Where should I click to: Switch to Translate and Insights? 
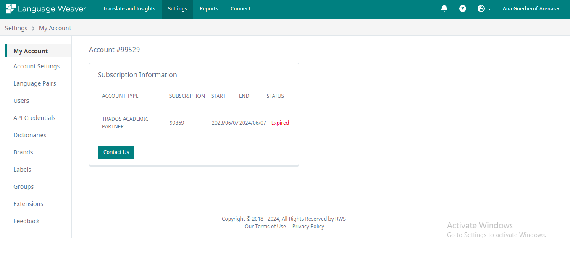[129, 8]
